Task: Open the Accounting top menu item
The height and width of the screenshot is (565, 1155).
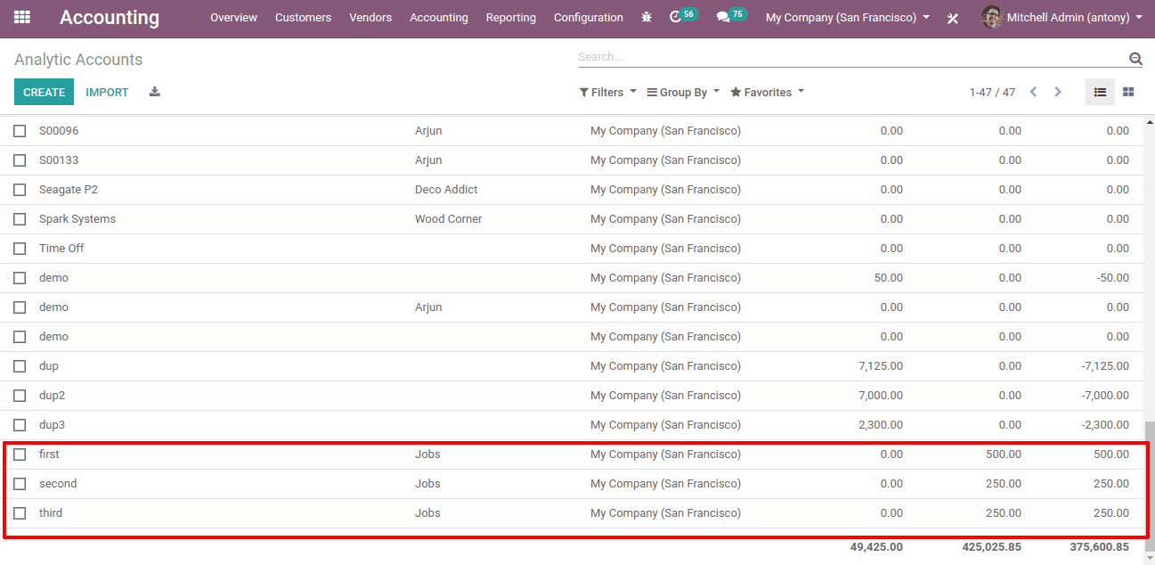Action: 439,17
